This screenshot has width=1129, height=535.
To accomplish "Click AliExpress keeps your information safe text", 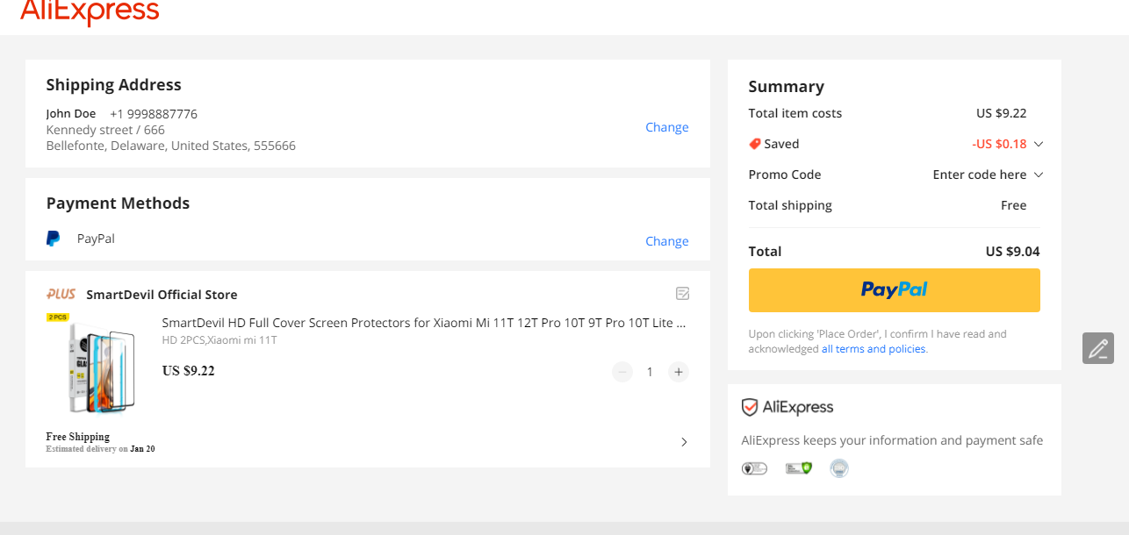I will [892, 440].
